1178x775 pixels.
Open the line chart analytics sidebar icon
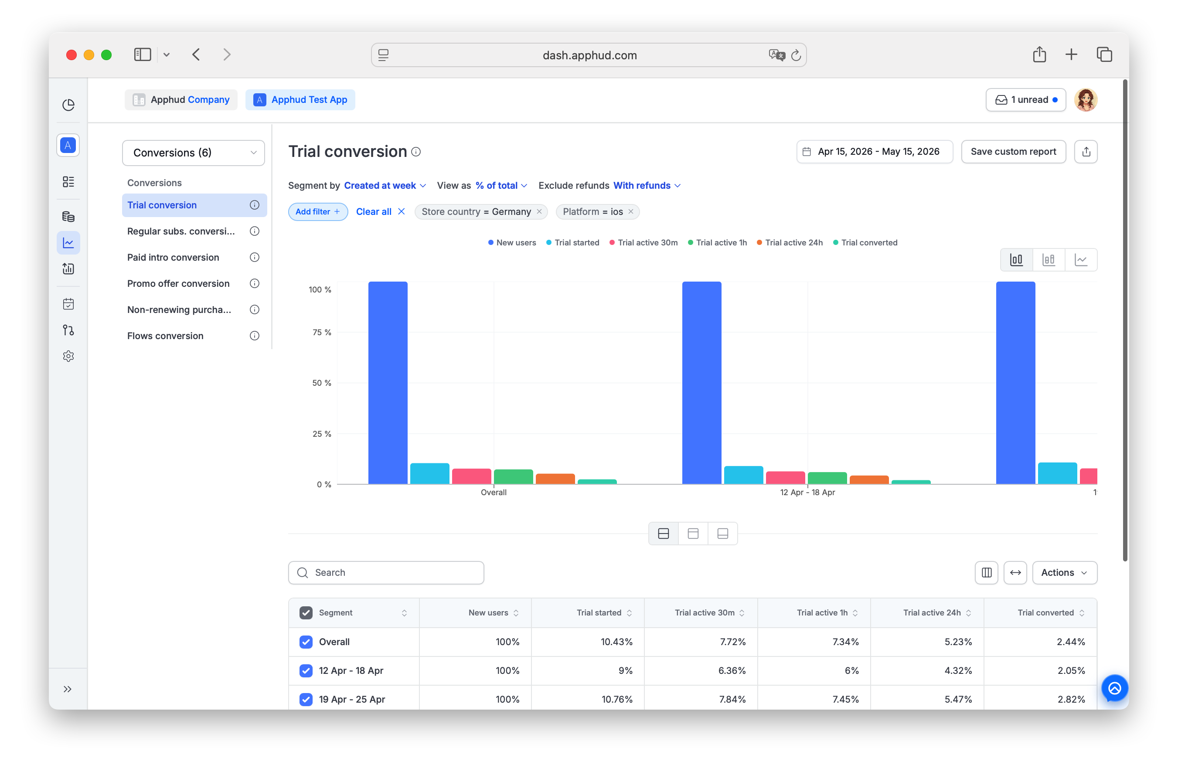[68, 243]
